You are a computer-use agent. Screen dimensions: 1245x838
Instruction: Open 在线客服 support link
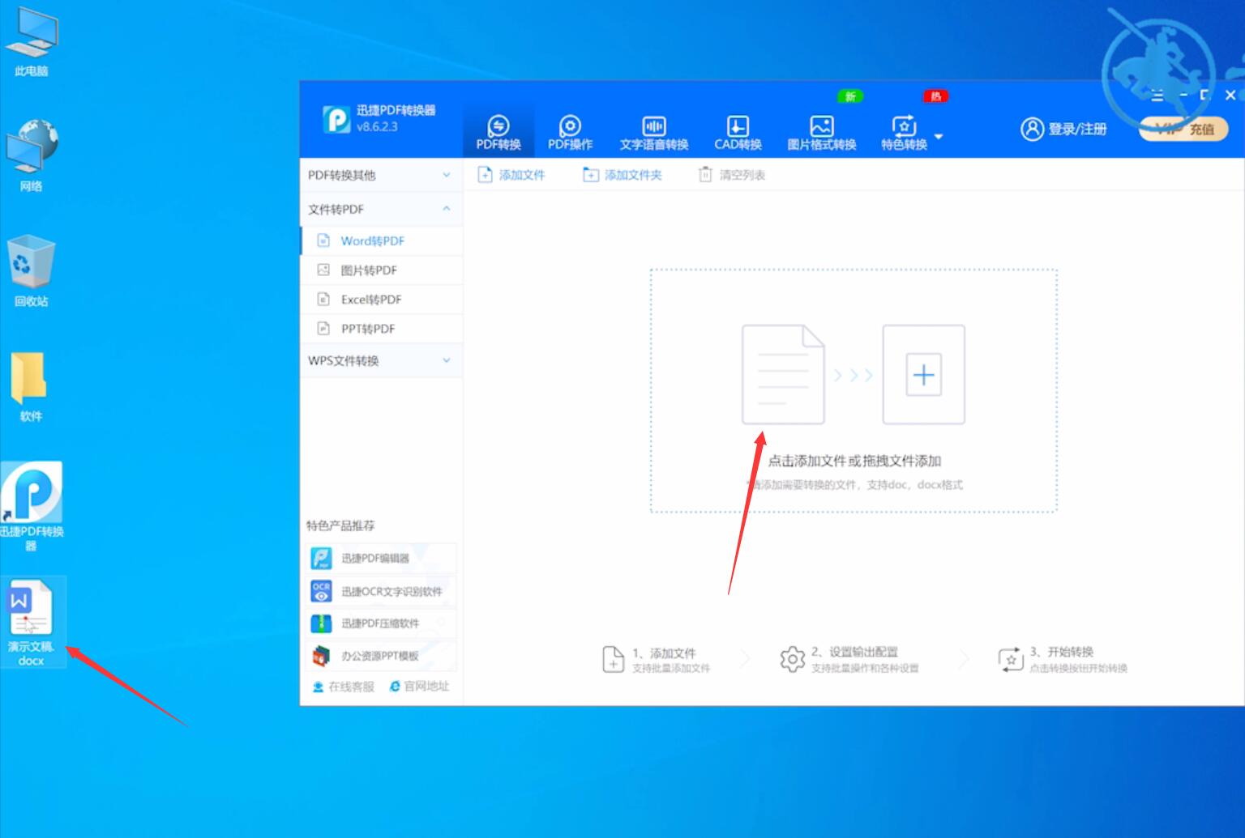point(344,687)
